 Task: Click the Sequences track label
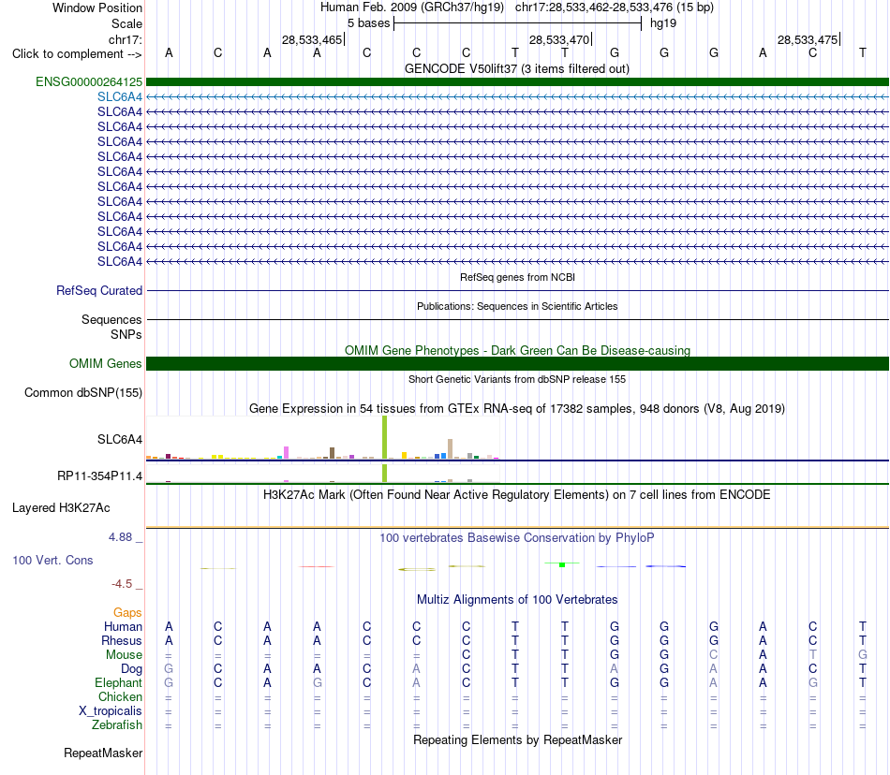pyautogui.click(x=111, y=319)
